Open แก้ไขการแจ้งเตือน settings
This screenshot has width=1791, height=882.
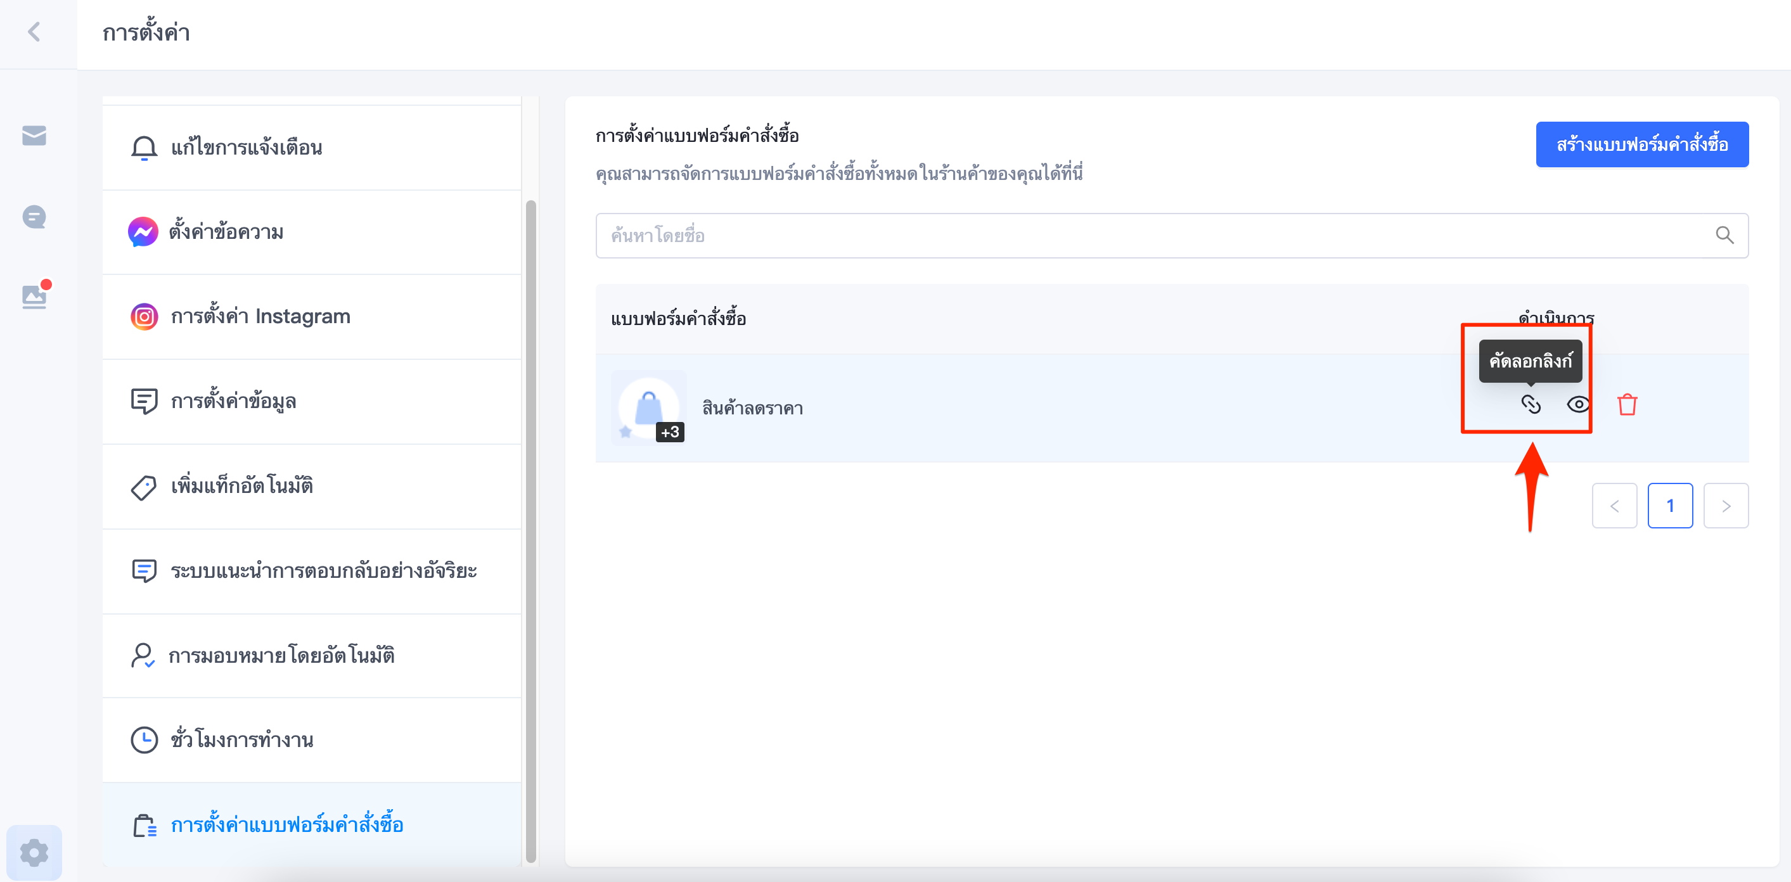311,148
